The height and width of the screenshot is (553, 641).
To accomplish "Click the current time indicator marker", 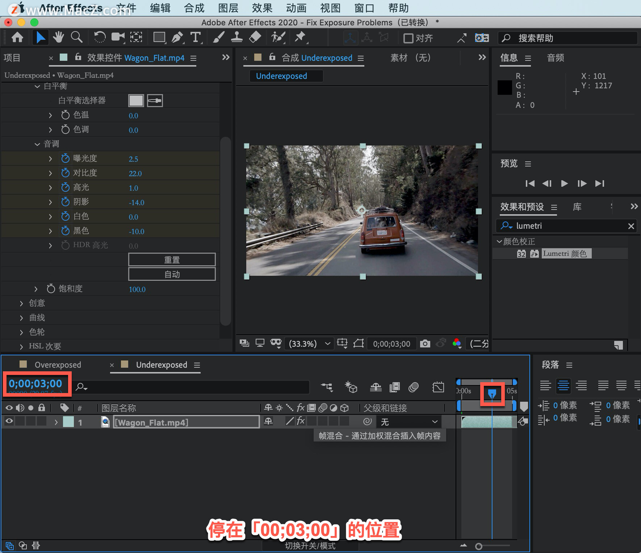I will click(x=492, y=393).
